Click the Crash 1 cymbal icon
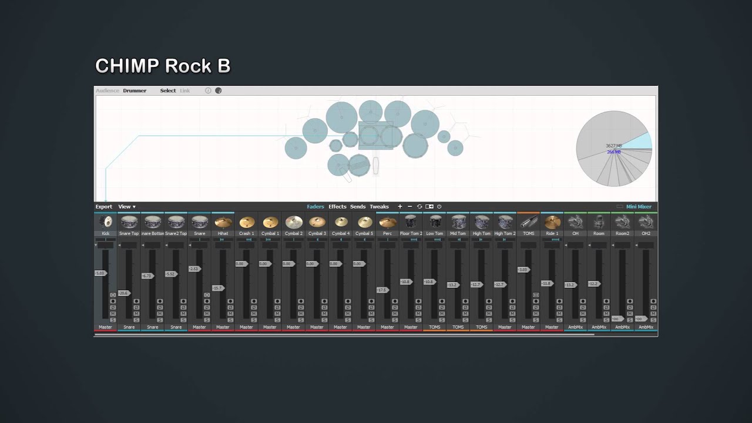The height and width of the screenshot is (423, 752). click(x=247, y=222)
